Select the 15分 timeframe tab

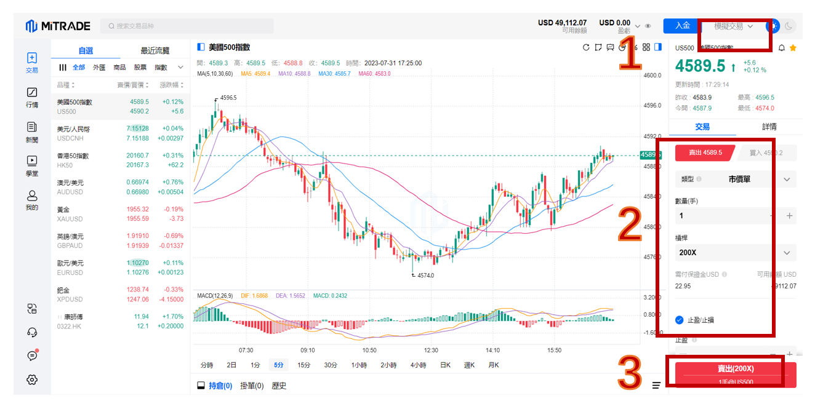[x=303, y=365]
